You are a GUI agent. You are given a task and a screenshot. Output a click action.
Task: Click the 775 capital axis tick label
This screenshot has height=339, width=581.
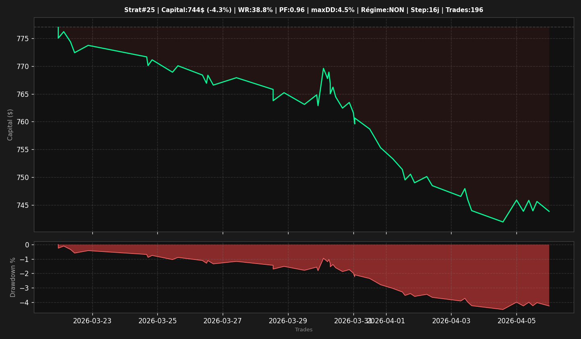[23, 39]
